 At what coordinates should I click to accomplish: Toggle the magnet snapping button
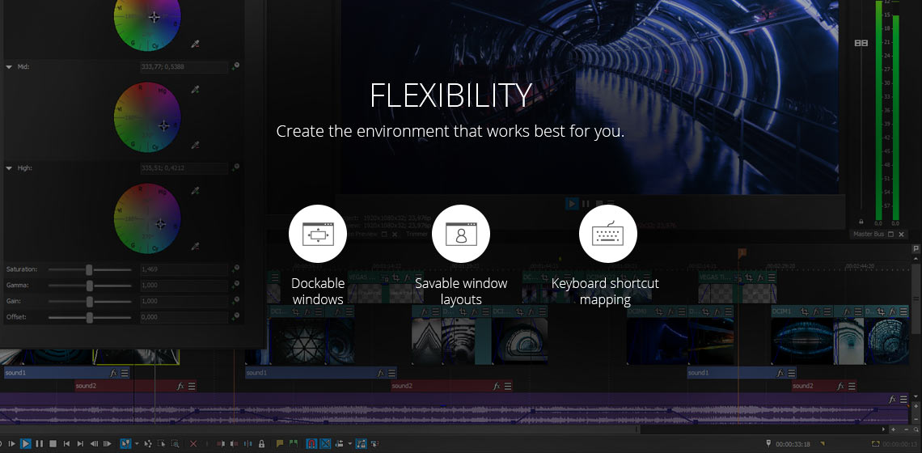(311, 443)
